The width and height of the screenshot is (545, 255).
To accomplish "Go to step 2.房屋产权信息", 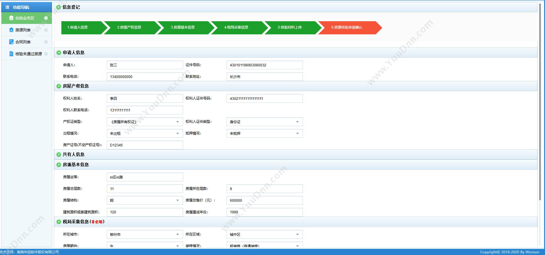I will (132, 28).
